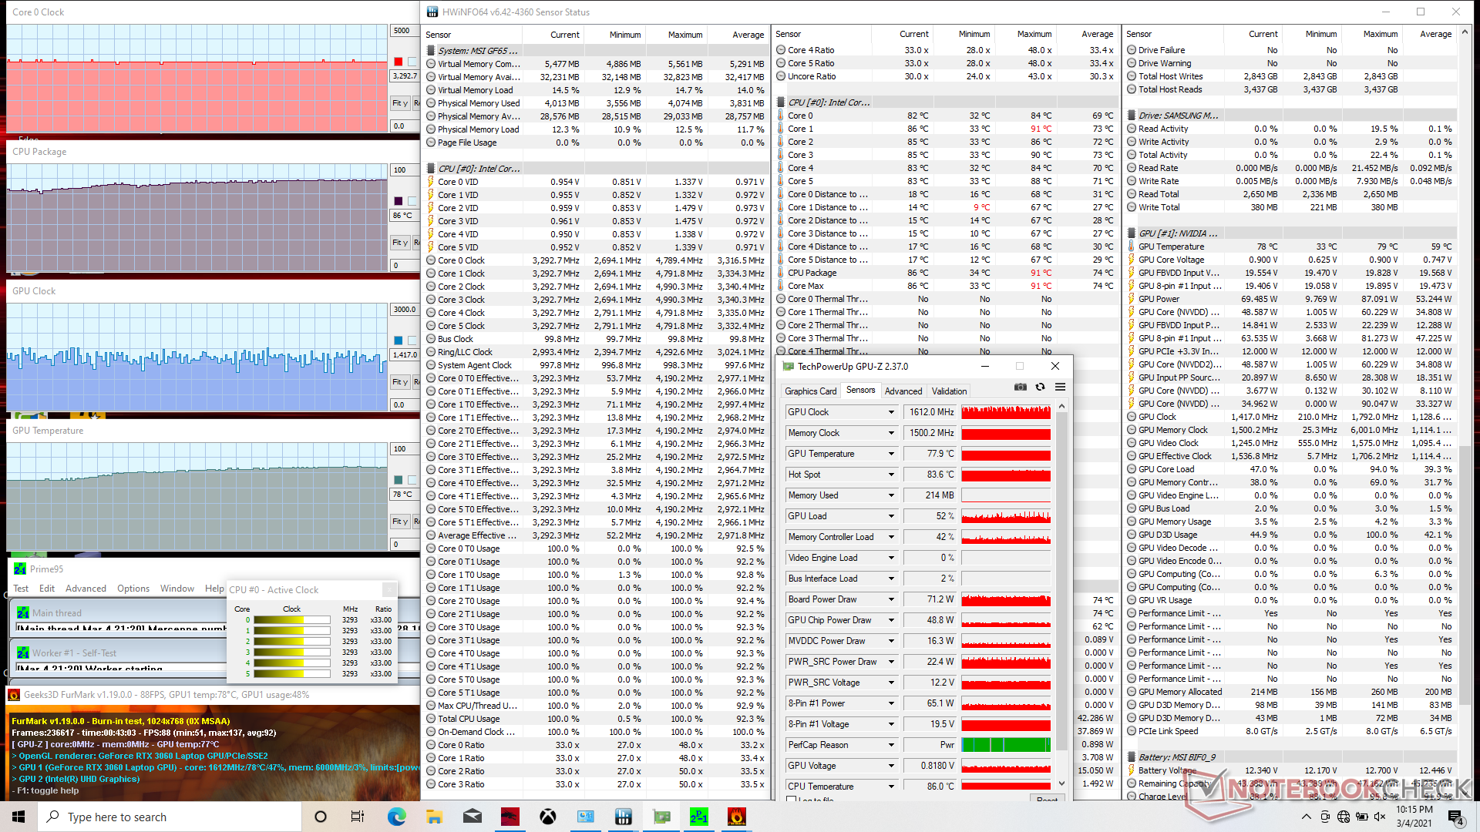Close the CPU #0 - Active Clock popup
Screen dimensions: 1480x832
point(389,589)
